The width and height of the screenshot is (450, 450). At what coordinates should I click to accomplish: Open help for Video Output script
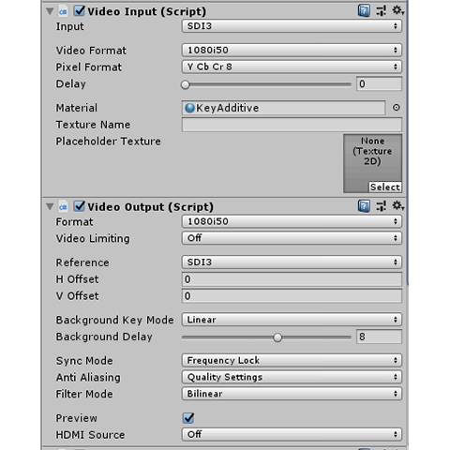pos(364,206)
